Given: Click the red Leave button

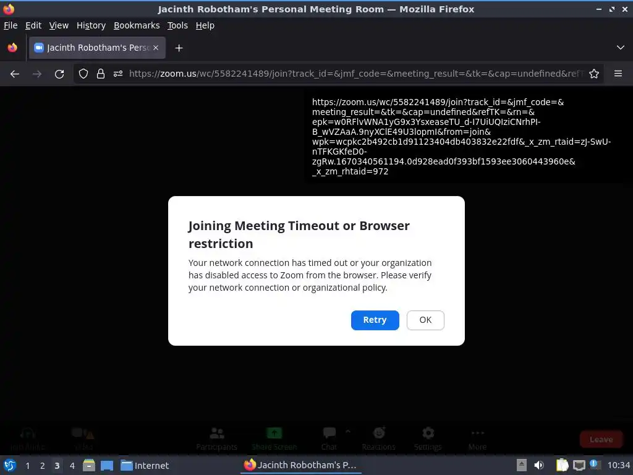Looking at the screenshot, I should click(x=601, y=440).
